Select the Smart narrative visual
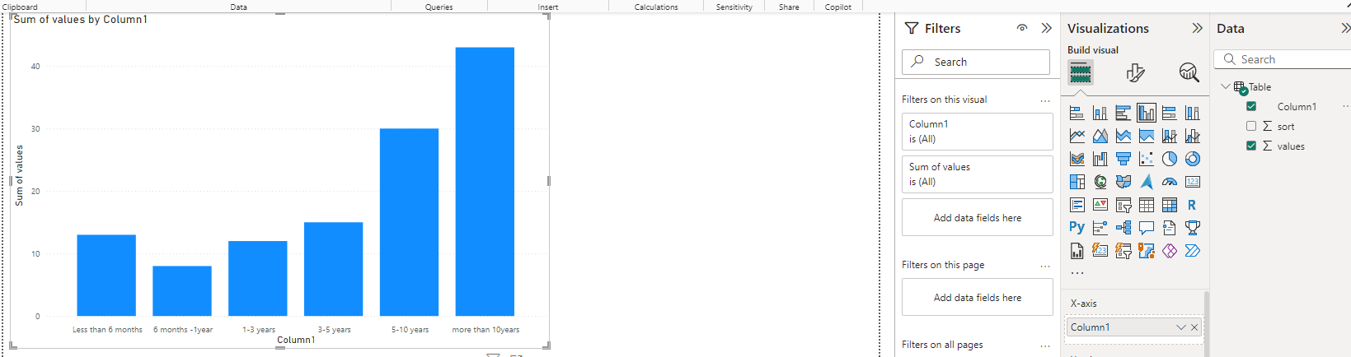1351x357 pixels. (1170, 228)
